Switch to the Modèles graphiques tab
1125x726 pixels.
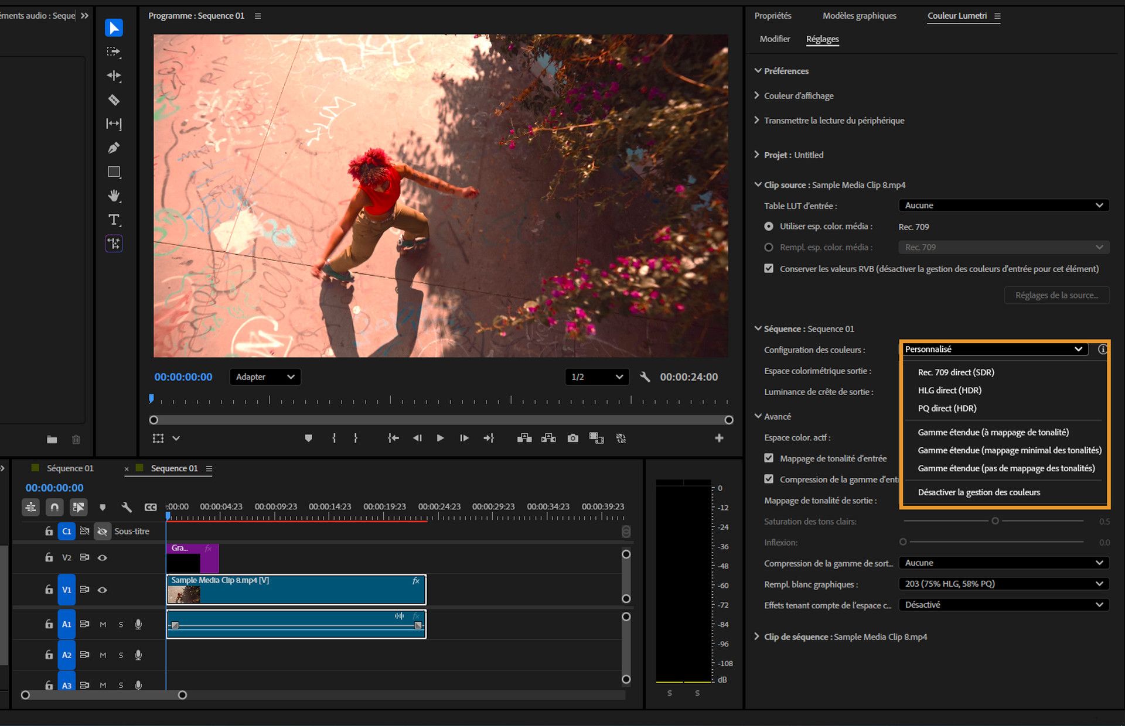point(859,16)
